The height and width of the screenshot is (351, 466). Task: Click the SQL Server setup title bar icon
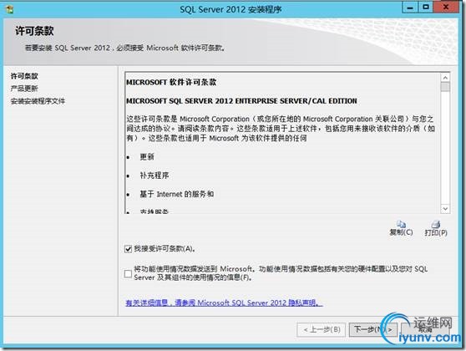tap(10, 9)
